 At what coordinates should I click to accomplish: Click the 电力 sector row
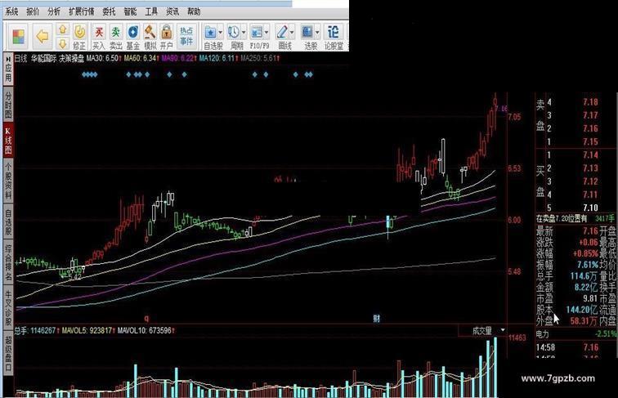point(575,334)
